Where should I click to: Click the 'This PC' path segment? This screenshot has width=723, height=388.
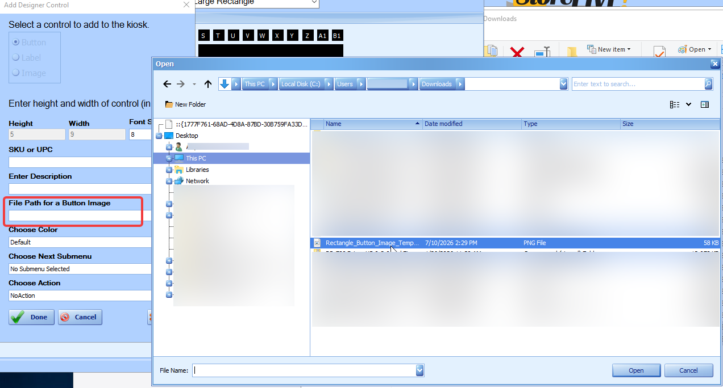point(255,84)
